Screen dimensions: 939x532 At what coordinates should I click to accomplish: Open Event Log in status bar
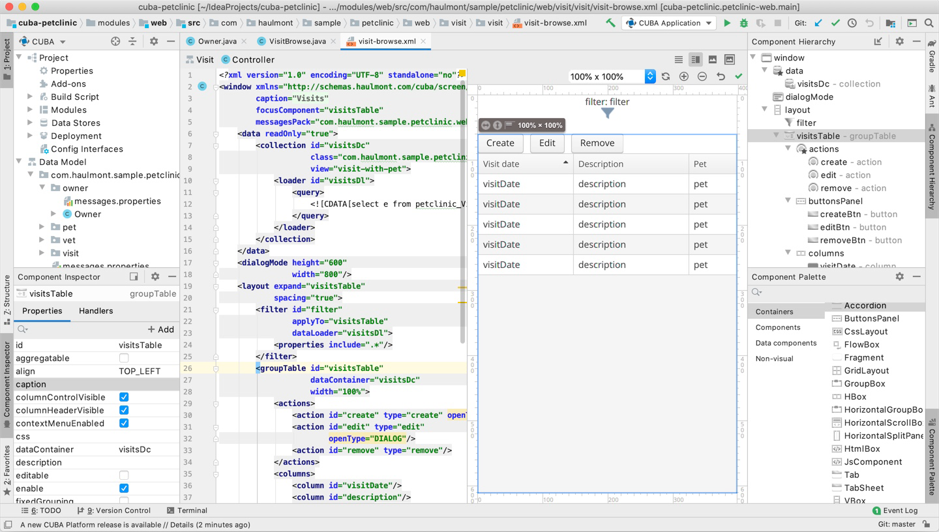click(x=895, y=510)
